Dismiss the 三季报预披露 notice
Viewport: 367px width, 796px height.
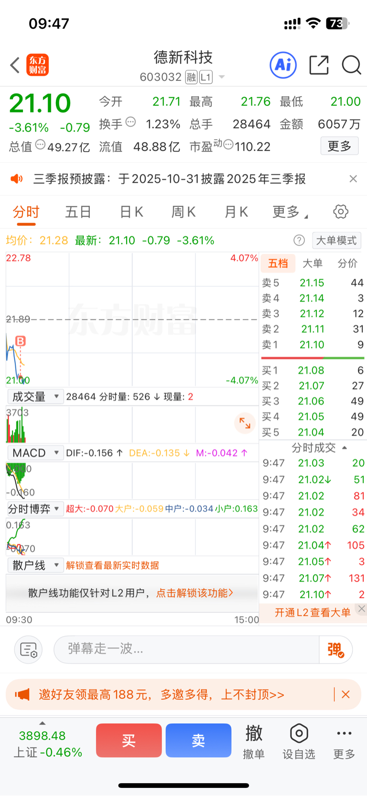(353, 179)
